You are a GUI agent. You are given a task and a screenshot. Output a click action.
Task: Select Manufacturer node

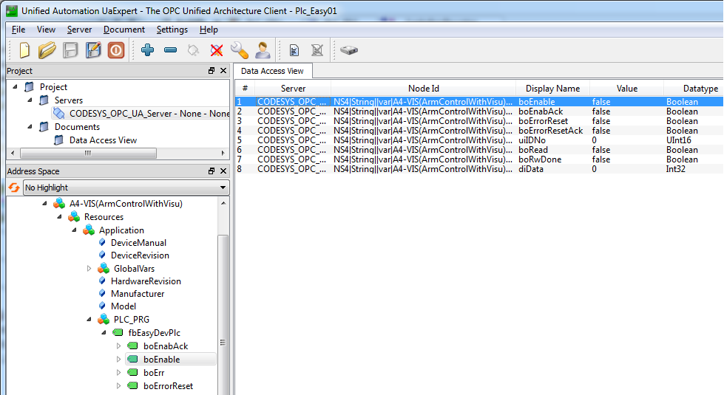(138, 294)
